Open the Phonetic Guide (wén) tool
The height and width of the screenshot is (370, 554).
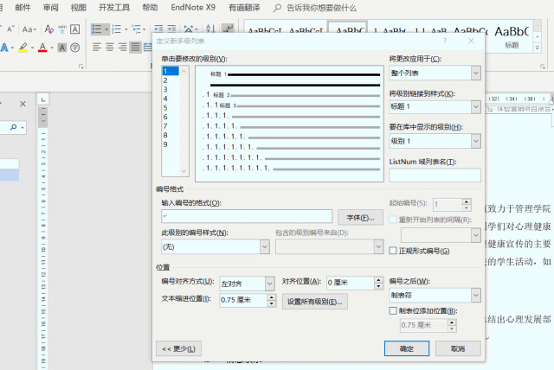point(62,29)
